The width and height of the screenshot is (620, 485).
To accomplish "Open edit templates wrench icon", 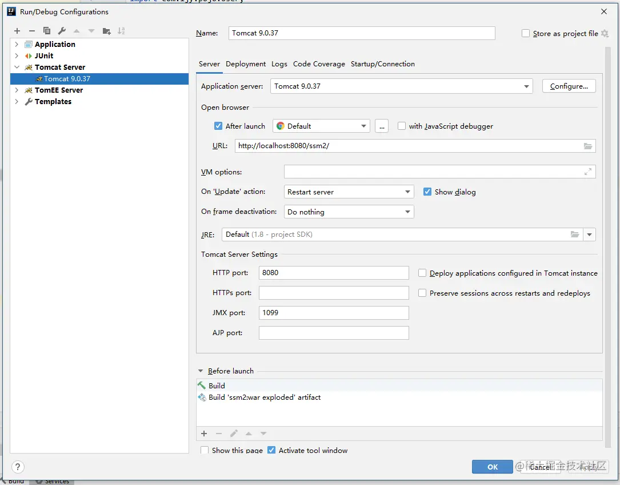I will (x=62, y=31).
